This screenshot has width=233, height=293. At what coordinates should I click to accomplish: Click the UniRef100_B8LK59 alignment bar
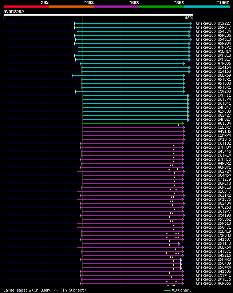(x=129, y=76)
